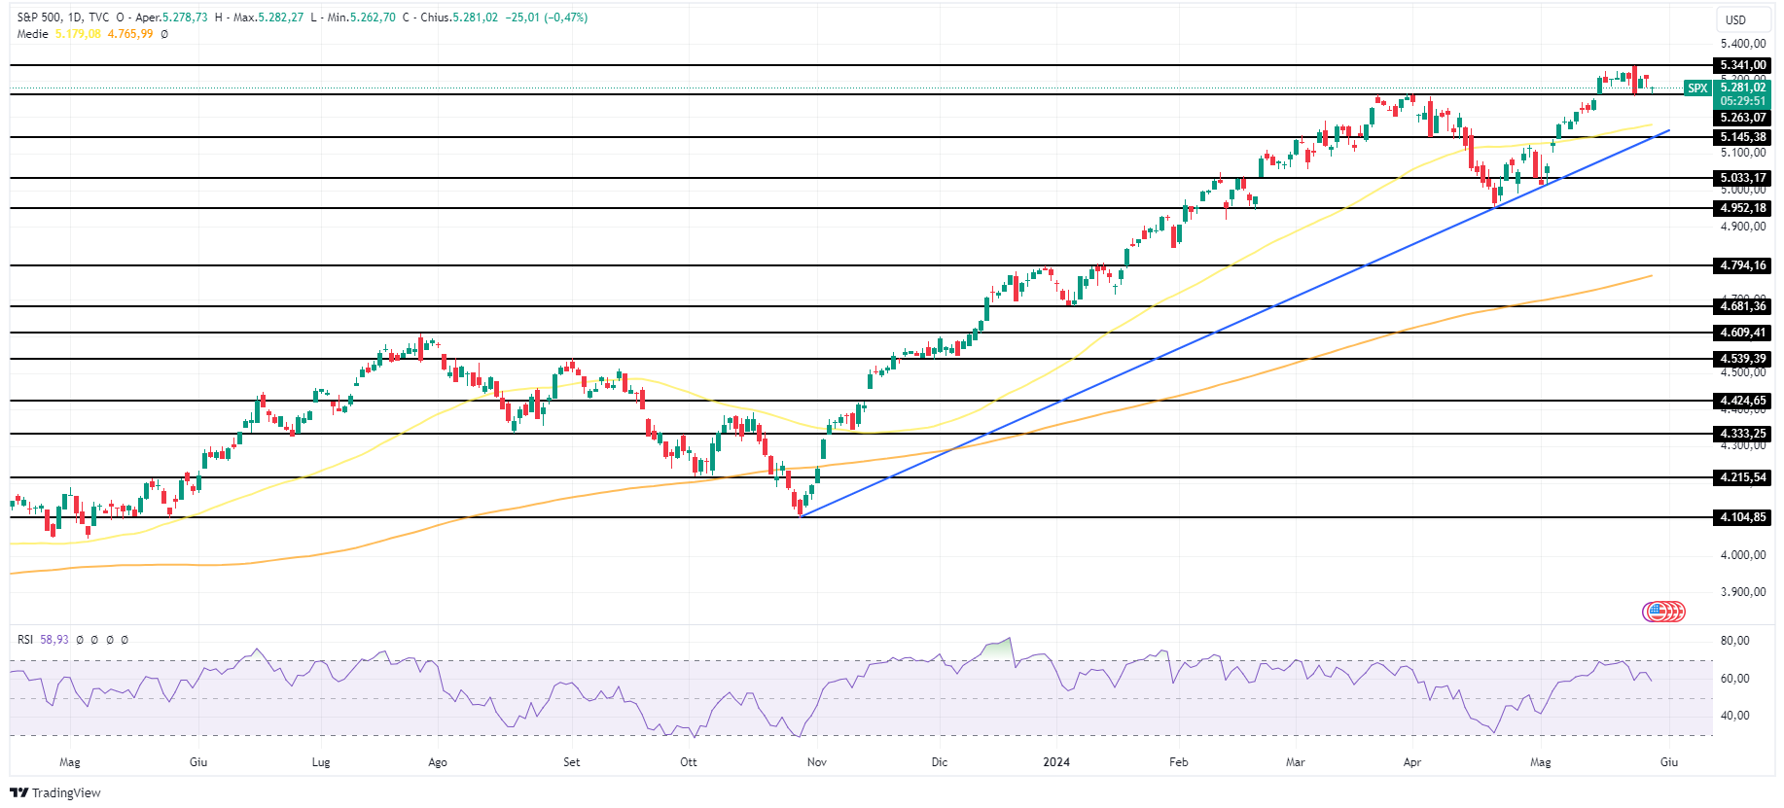1784x808 pixels.
Task: Select the 4.333,25 horizontal level label
Action: [x=1742, y=434]
